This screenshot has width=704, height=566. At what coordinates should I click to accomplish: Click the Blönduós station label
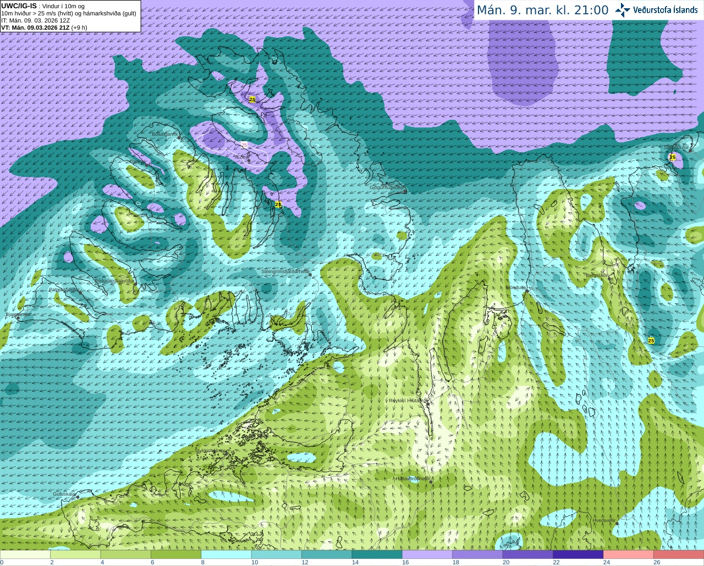[516, 287]
